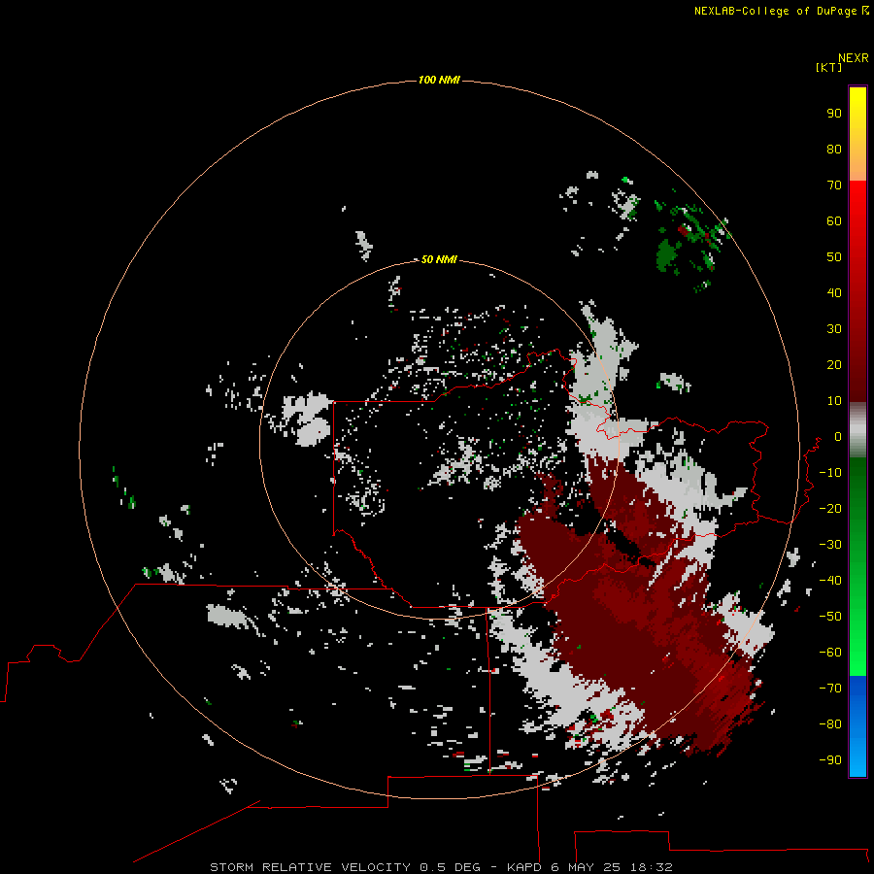Click the [KT] units label

pos(829,67)
